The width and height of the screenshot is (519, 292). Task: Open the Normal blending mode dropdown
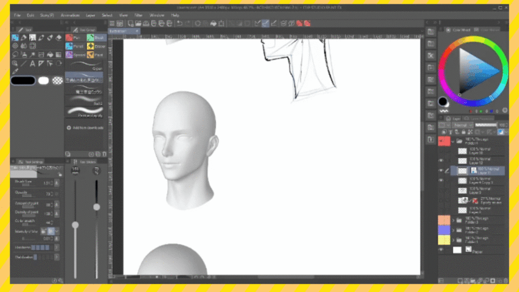point(463,125)
